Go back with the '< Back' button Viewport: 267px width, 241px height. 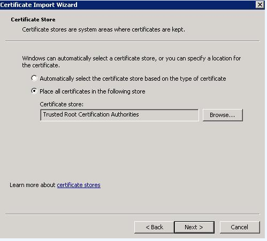[154, 227]
